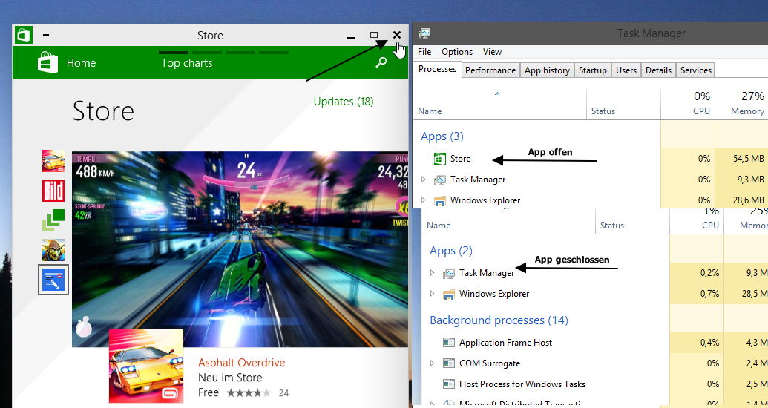The image size is (768, 408).
Task: Click 0,4% CPU value of Application Frame Host
Action: pyautogui.click(x=709, y=343)
